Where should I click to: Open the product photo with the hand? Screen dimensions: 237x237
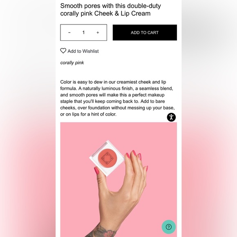118,179
